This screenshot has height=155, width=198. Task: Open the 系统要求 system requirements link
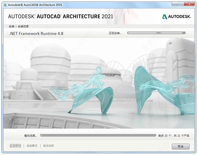(32, 146)
